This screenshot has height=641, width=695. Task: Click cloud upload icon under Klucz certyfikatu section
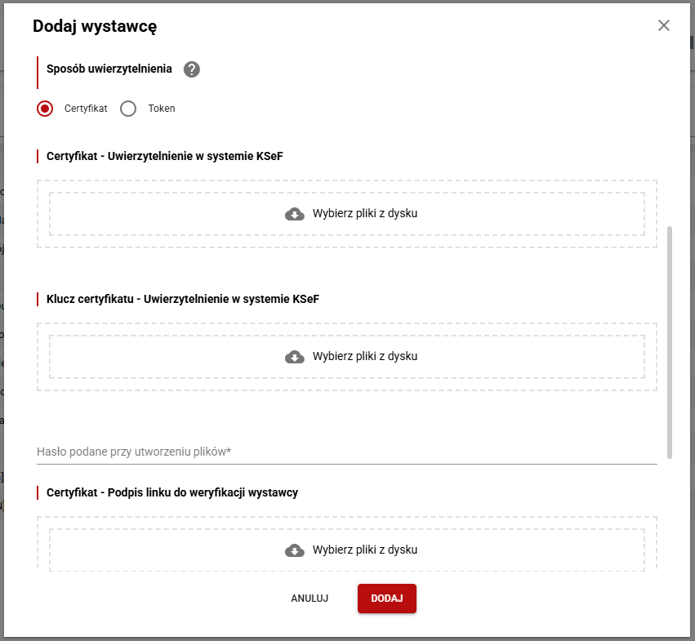coord(295,357)
